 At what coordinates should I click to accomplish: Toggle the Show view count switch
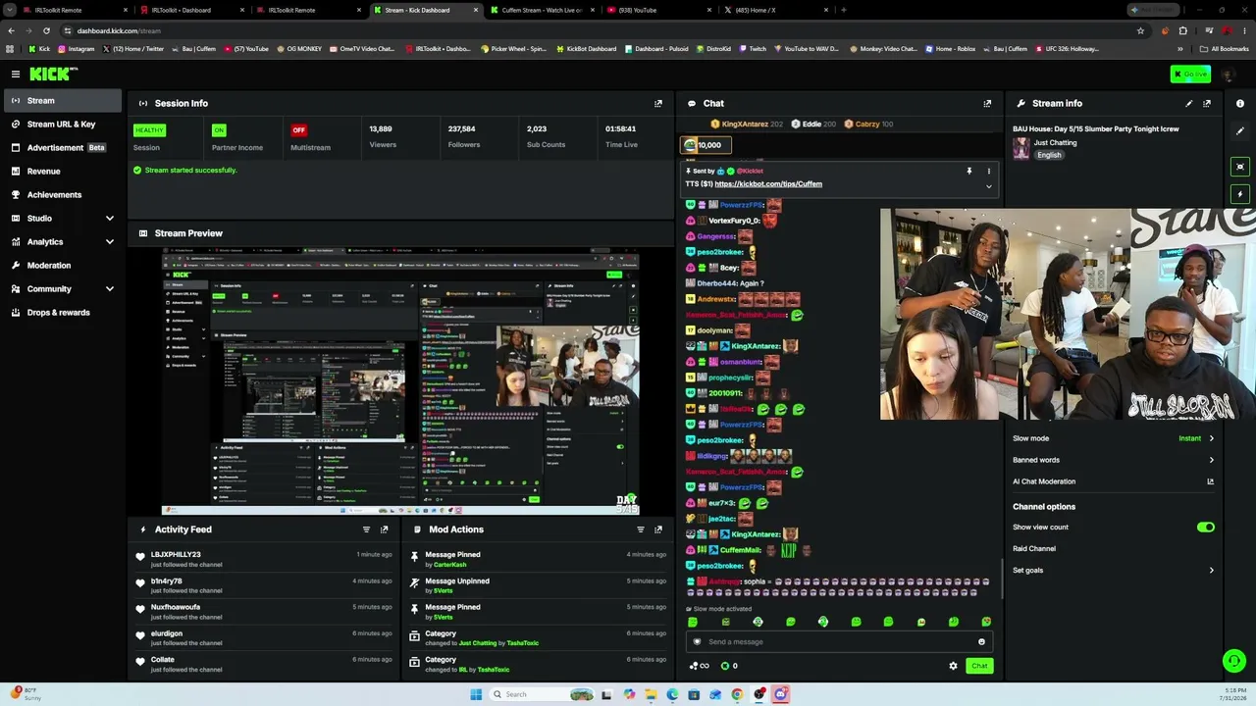click(x=1206, y=528)
